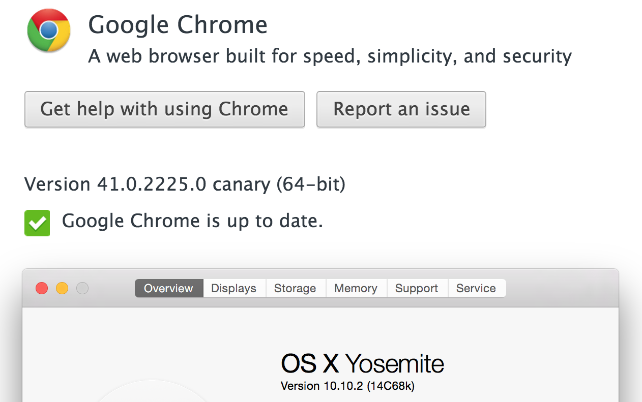Click the green update checkmark icon
Viewport: 642px width, 402px height.
point(37,223)
